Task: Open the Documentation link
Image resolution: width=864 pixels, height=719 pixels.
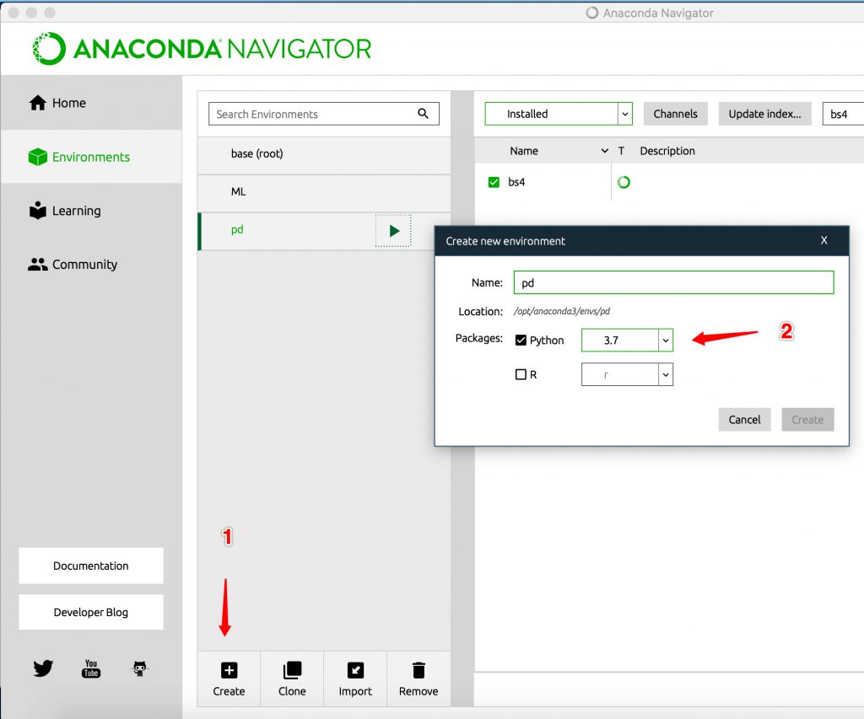Action: tap(91, 566)
